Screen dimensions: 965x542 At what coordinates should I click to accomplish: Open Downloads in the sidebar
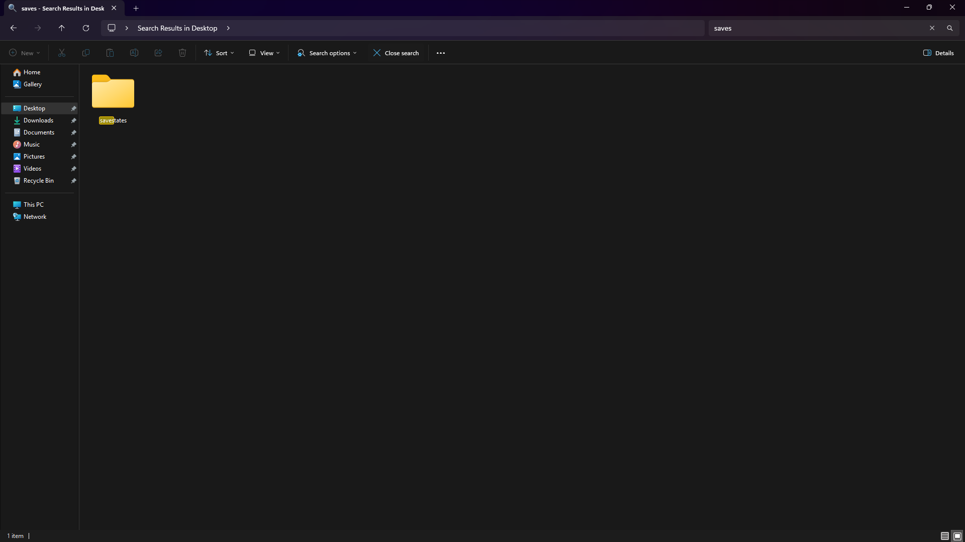38,120
